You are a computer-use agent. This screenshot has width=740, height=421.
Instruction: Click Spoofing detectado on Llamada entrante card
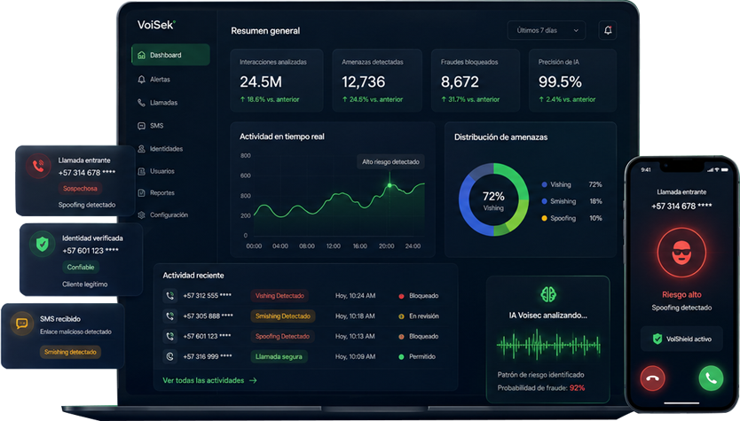pyautogui.click(x=87, y=205)
